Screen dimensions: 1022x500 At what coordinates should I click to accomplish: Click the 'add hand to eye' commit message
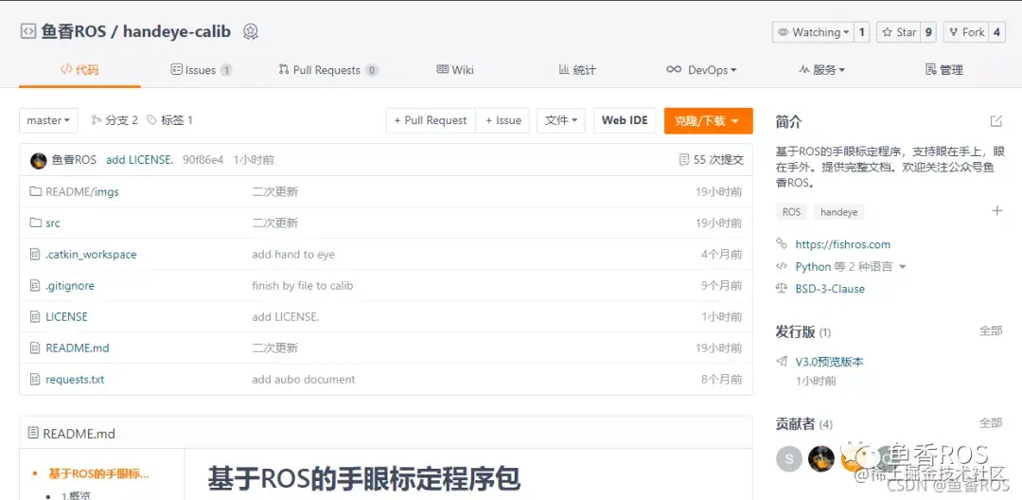pos(293,254)
